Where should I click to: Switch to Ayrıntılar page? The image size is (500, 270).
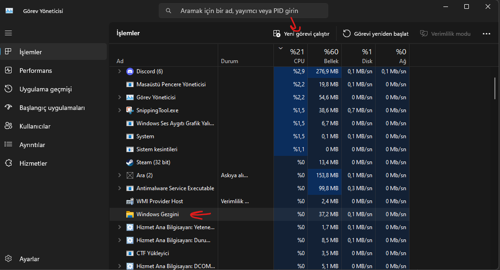click(x=53, y=144)
